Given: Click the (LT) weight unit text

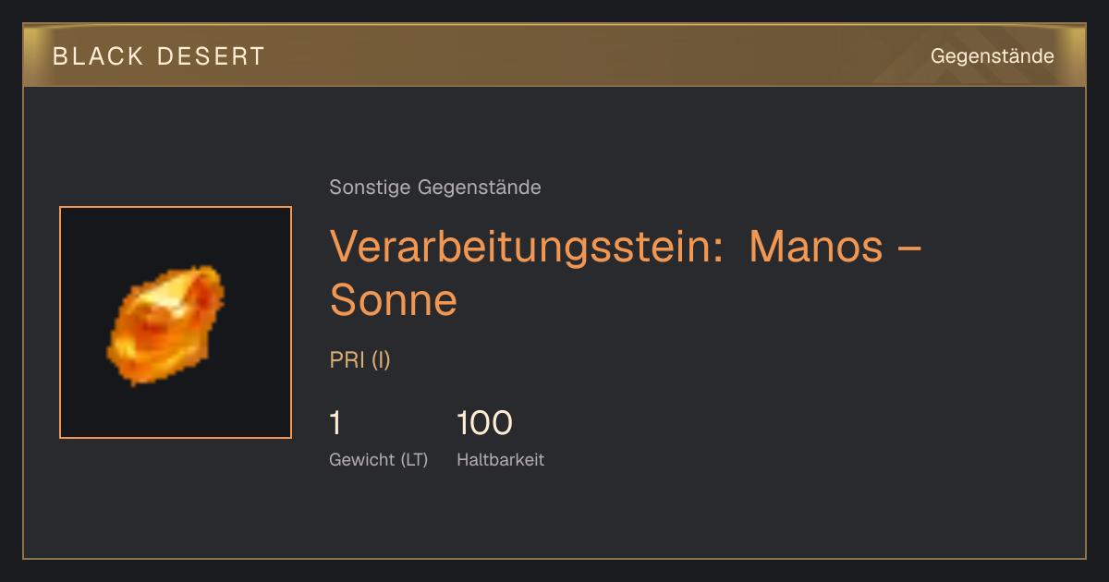Looking at the screenshot, I should (414, 460).
